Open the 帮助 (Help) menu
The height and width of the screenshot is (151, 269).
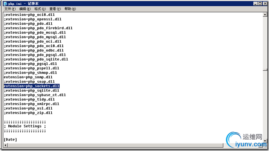pos(70,9)
